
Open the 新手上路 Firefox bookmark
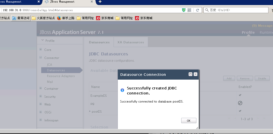click(x=66, y=18)
